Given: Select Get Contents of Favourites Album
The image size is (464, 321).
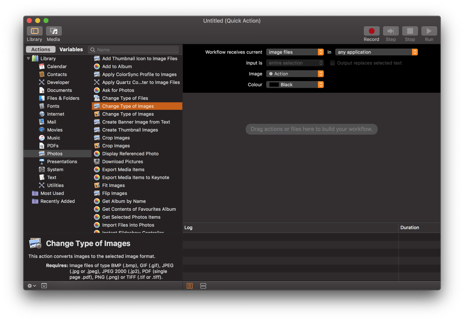Looking at the screenshot, I should pyautogui.click(x=137, y=209).
